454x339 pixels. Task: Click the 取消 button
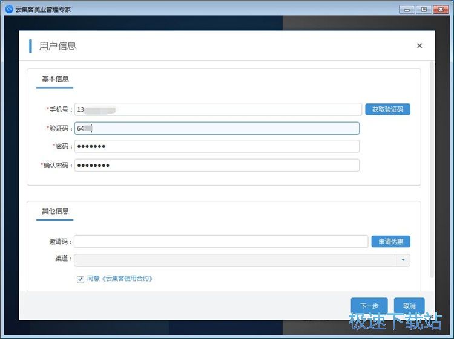point(409,306)
